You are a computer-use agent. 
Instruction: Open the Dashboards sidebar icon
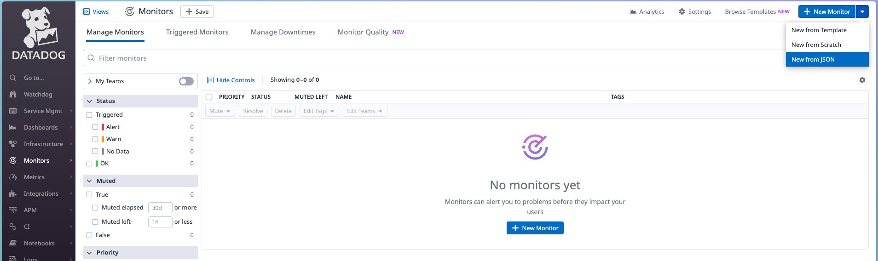pyautogui.click(x=13, y=127)
